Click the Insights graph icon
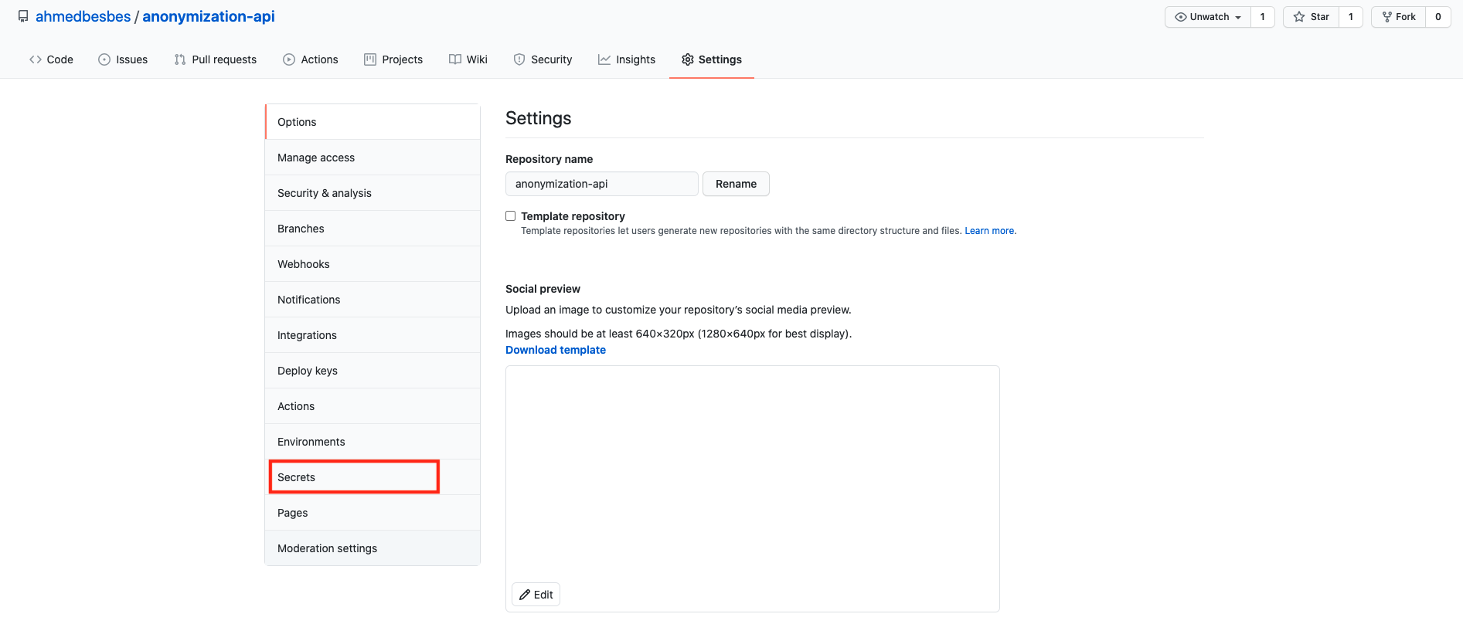This screenshot has width=1463, height=641. pos(604,59)
